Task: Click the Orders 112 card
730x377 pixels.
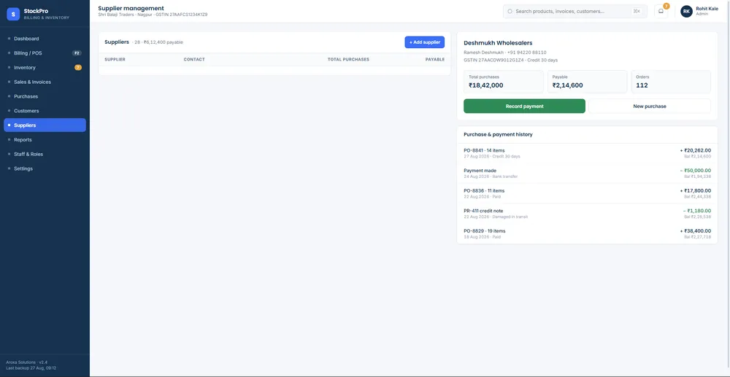Action: pos(671,82)
